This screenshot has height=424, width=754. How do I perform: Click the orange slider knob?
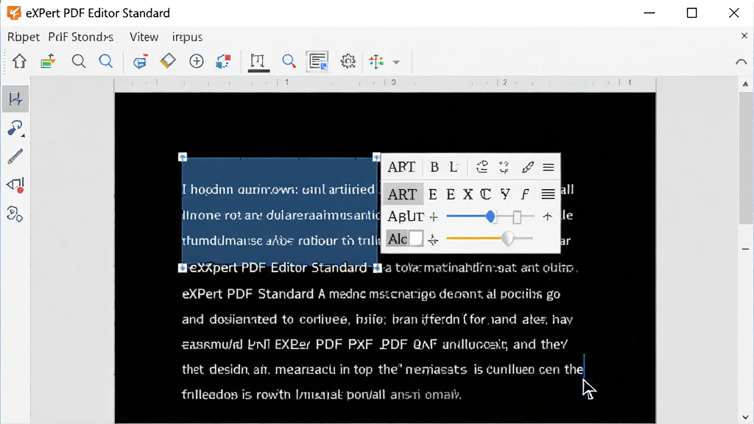point(508,239)
